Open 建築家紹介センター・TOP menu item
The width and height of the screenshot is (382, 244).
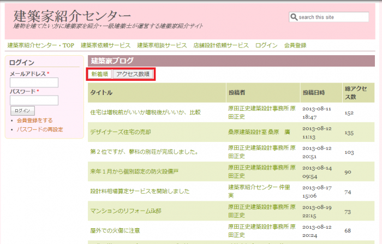[40, 45]
